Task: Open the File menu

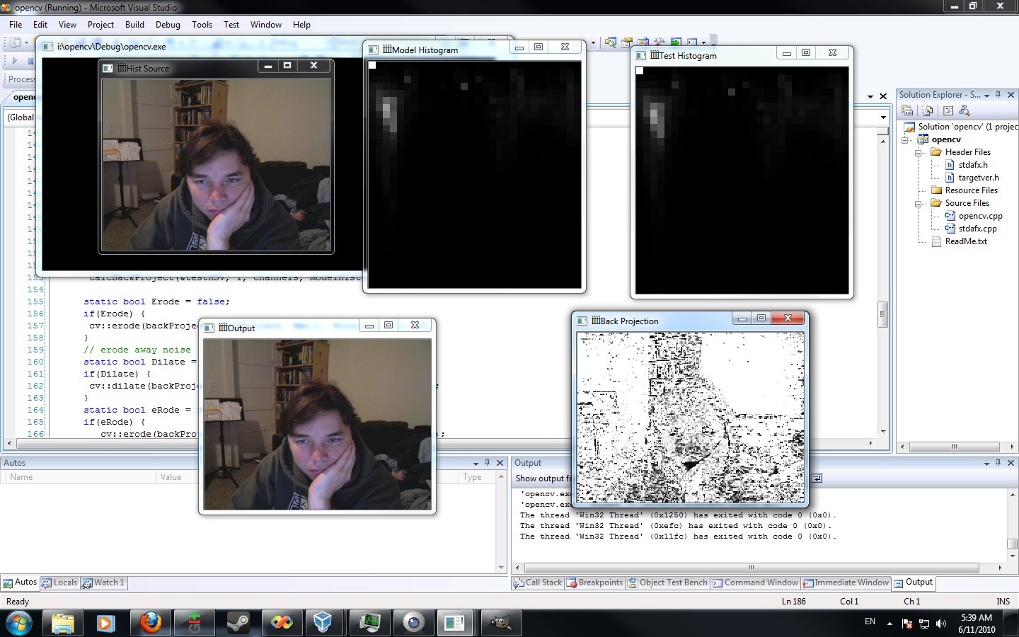Action: pos(16,24)
